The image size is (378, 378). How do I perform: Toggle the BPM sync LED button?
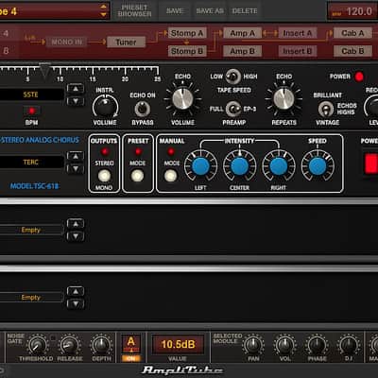[x=31, y=111]
